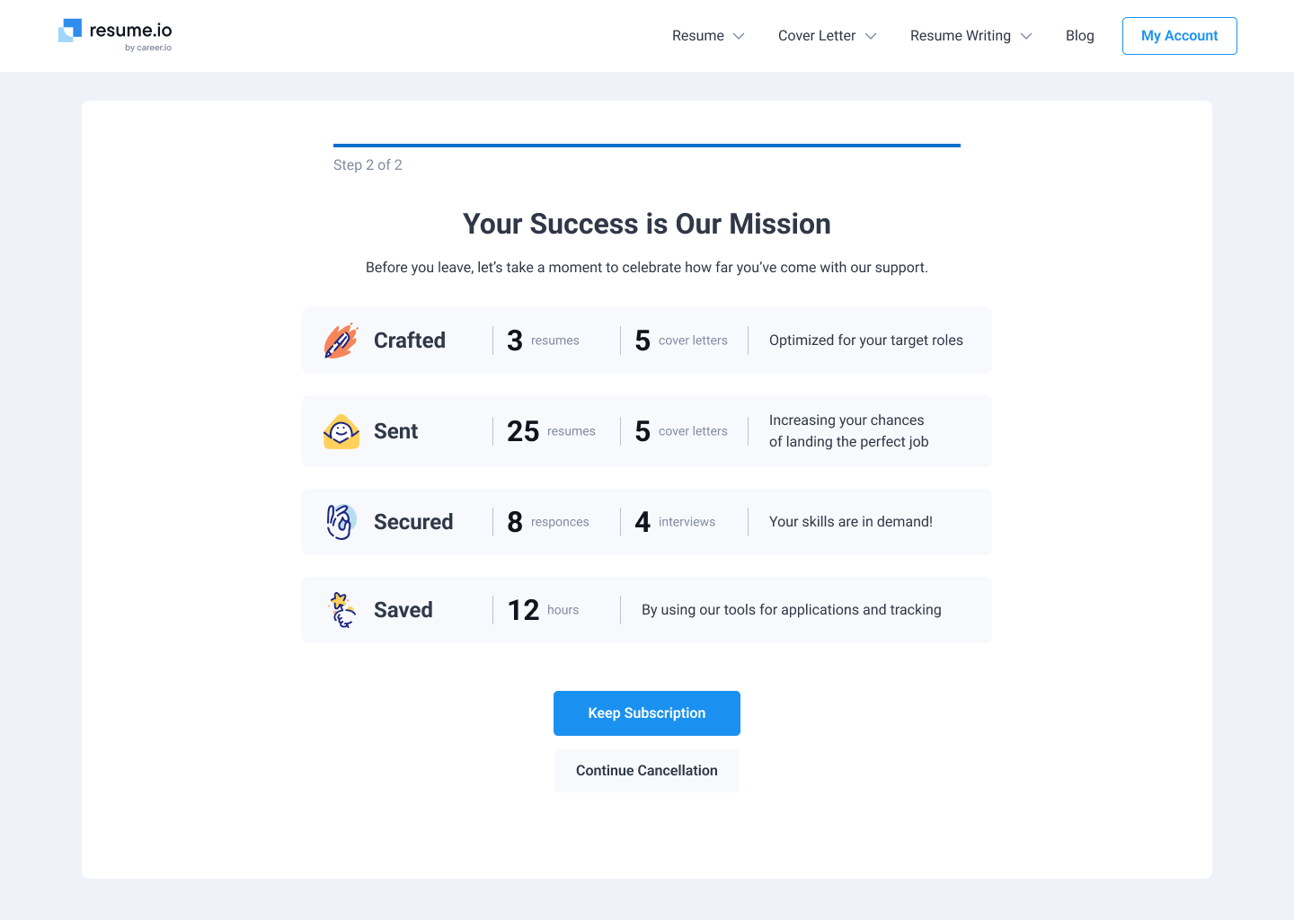Click the resume.io logo

pos(115,34)
